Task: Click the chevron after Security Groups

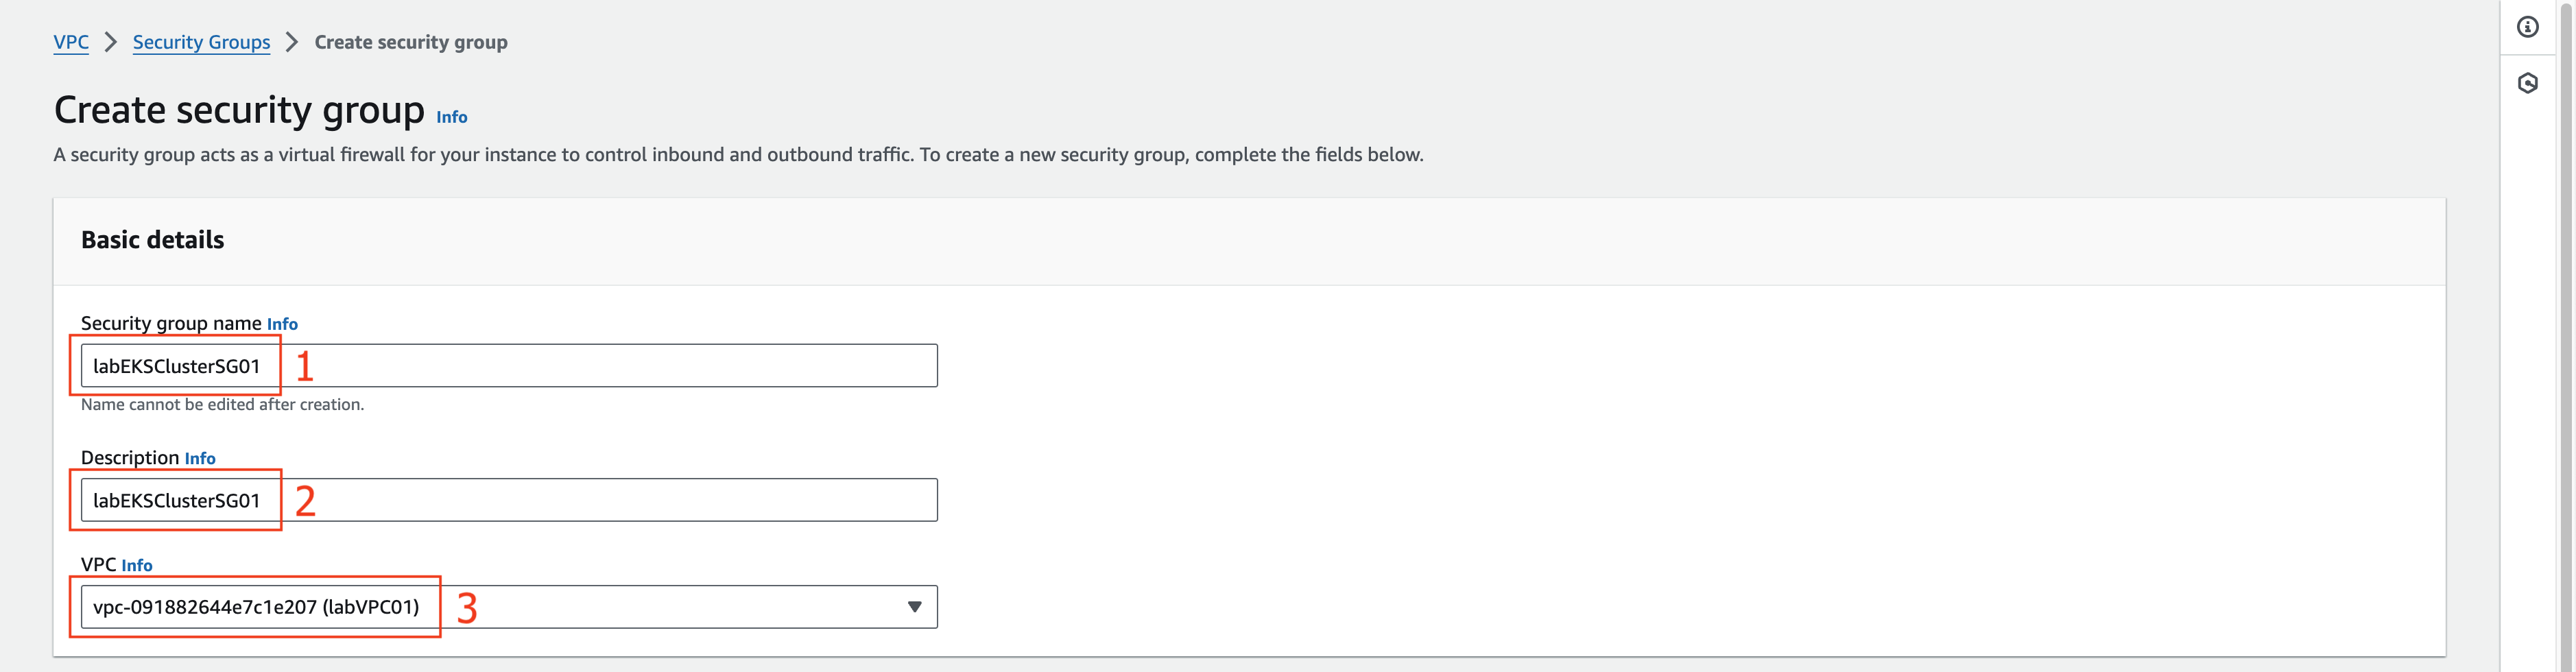Action: [x=292, y=42]
